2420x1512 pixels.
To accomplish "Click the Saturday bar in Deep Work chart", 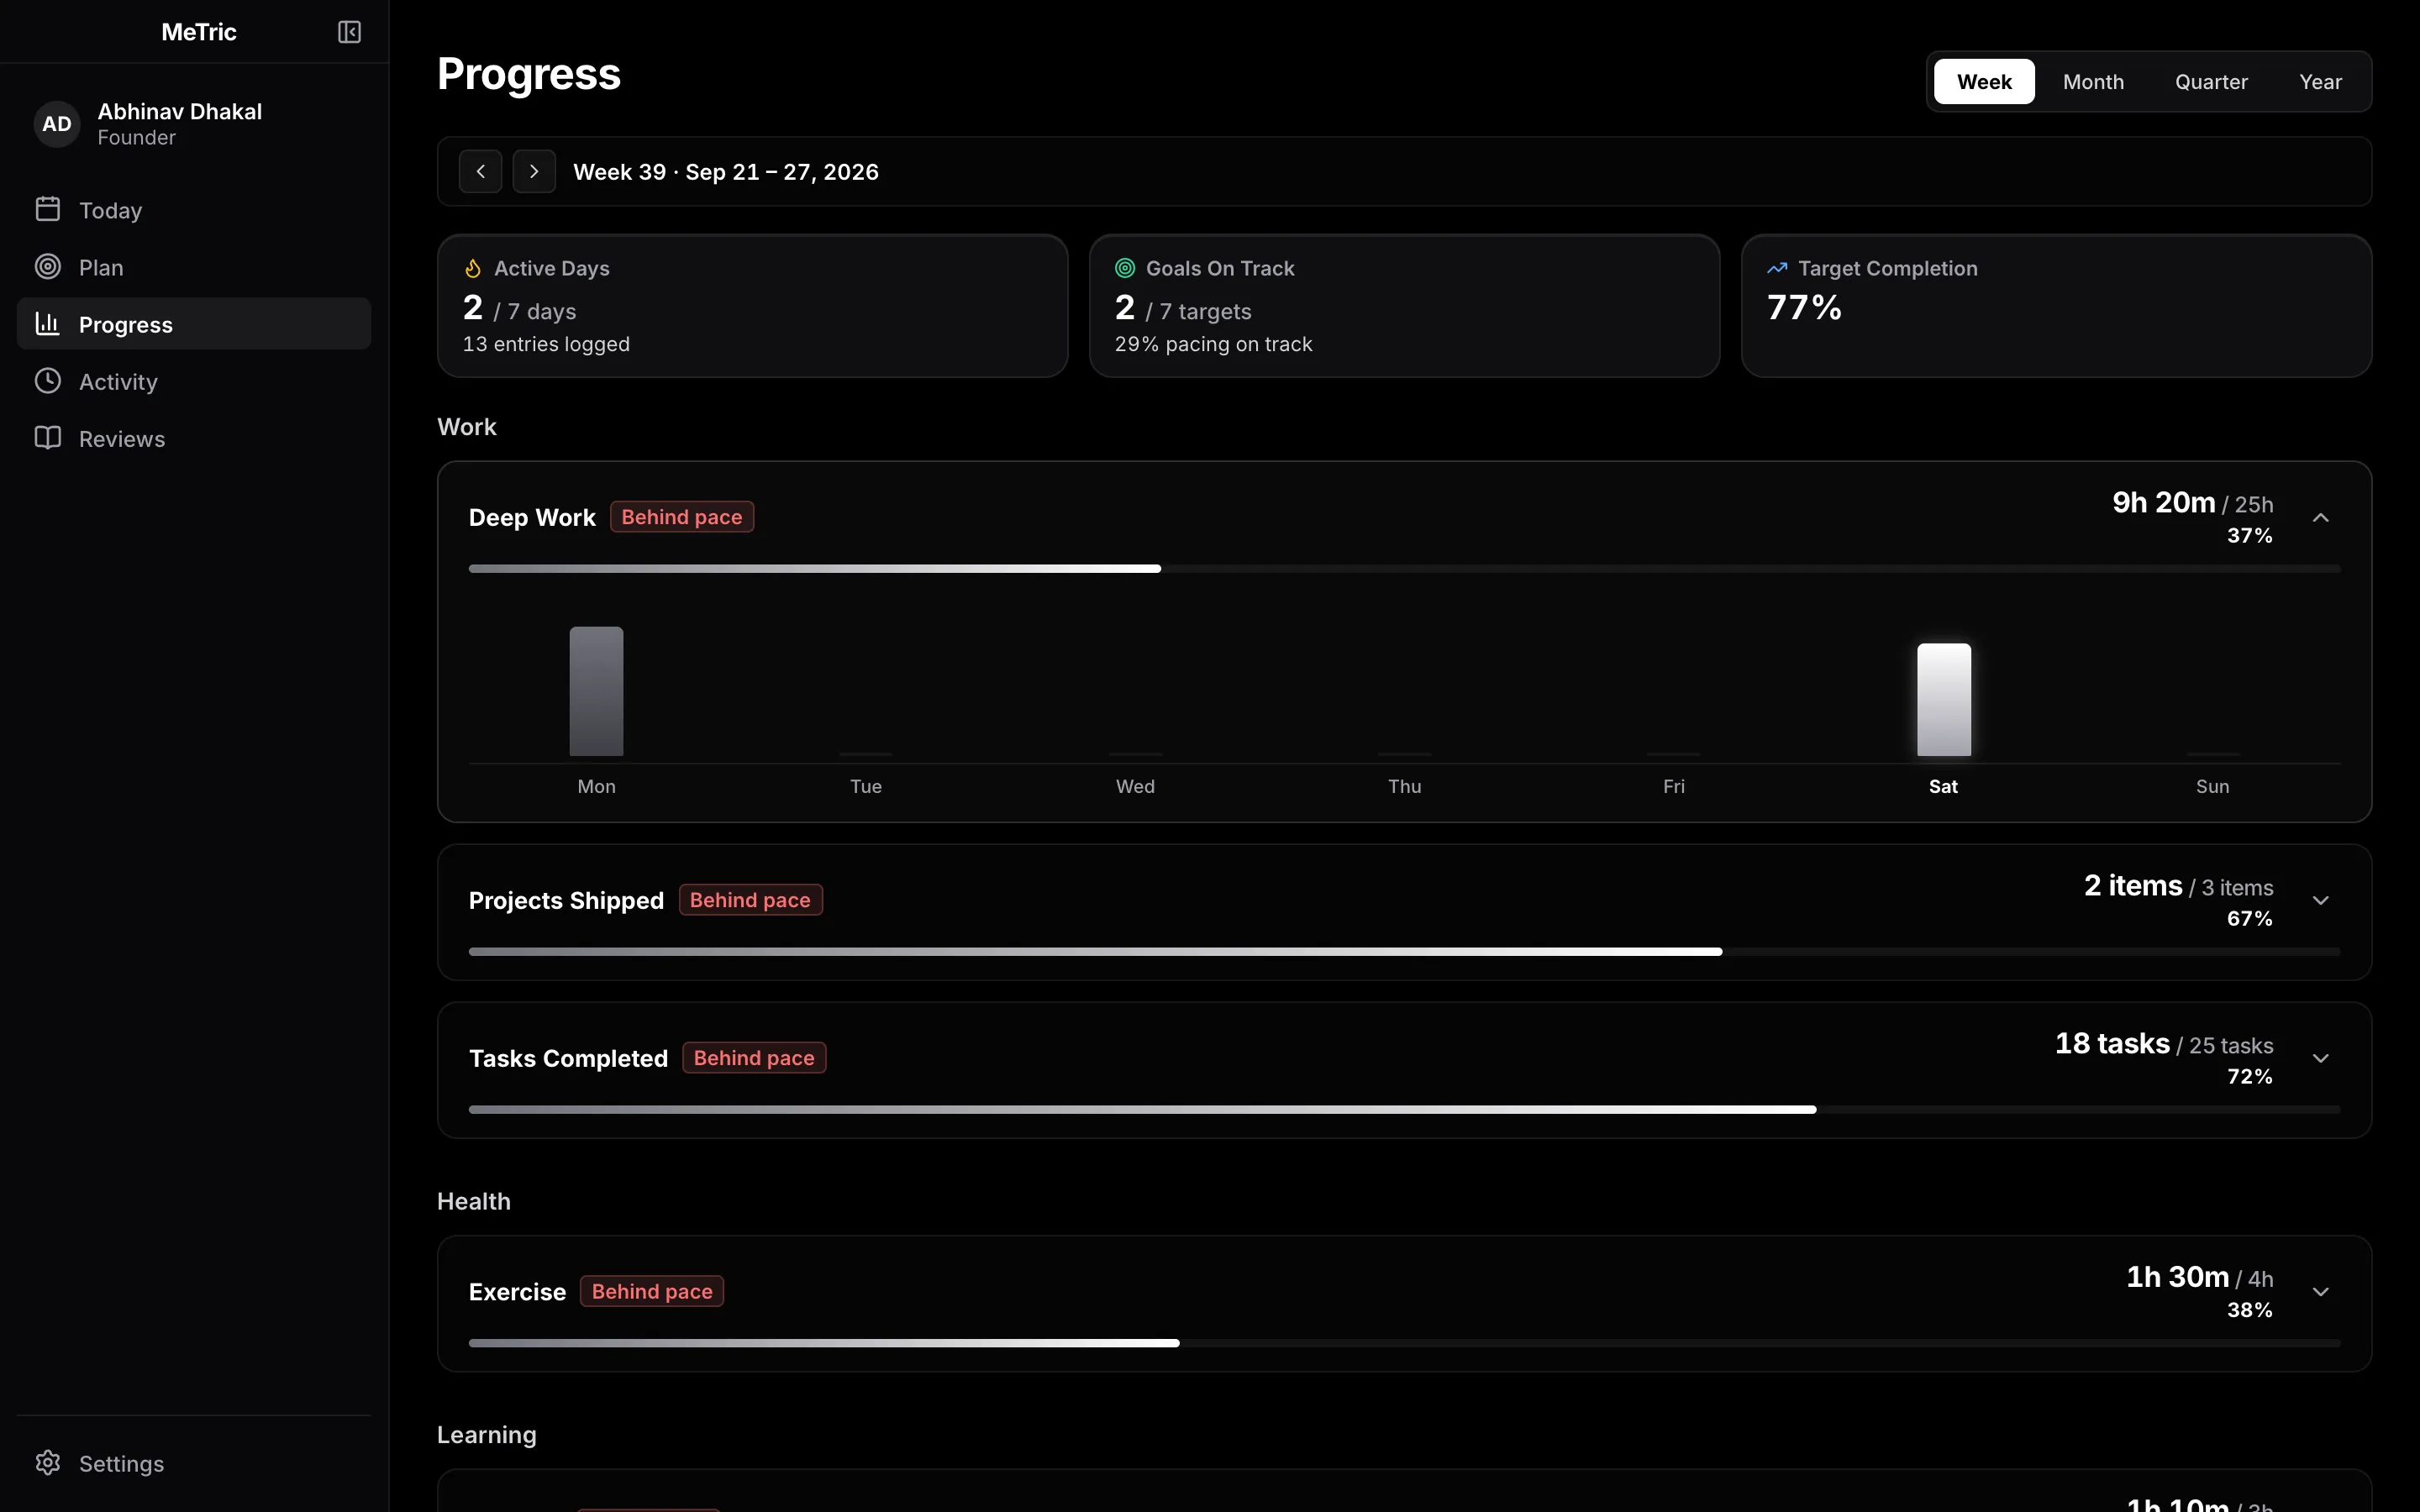I will click(x=1943, y=699).
